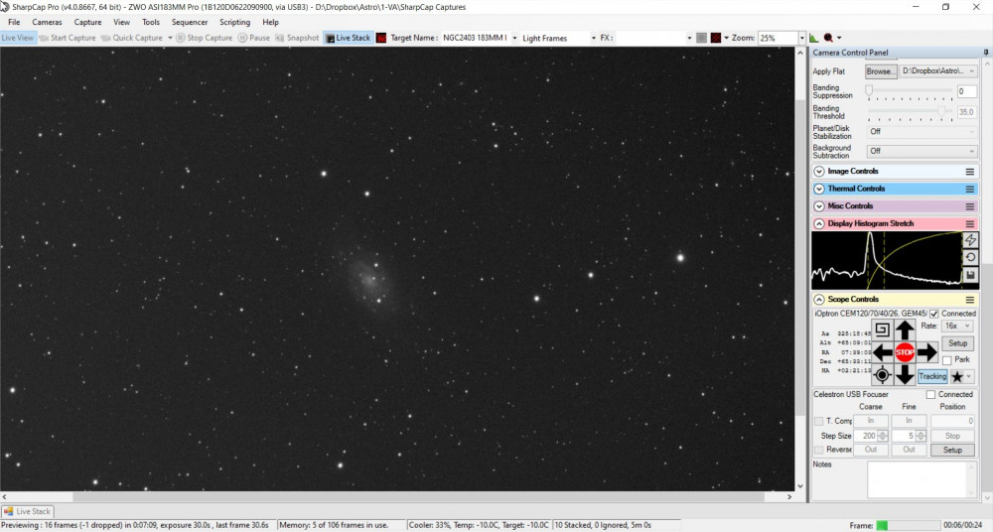Open the Background Subtraction dropdown
The image size is (993, 532).
click(922, 152)
